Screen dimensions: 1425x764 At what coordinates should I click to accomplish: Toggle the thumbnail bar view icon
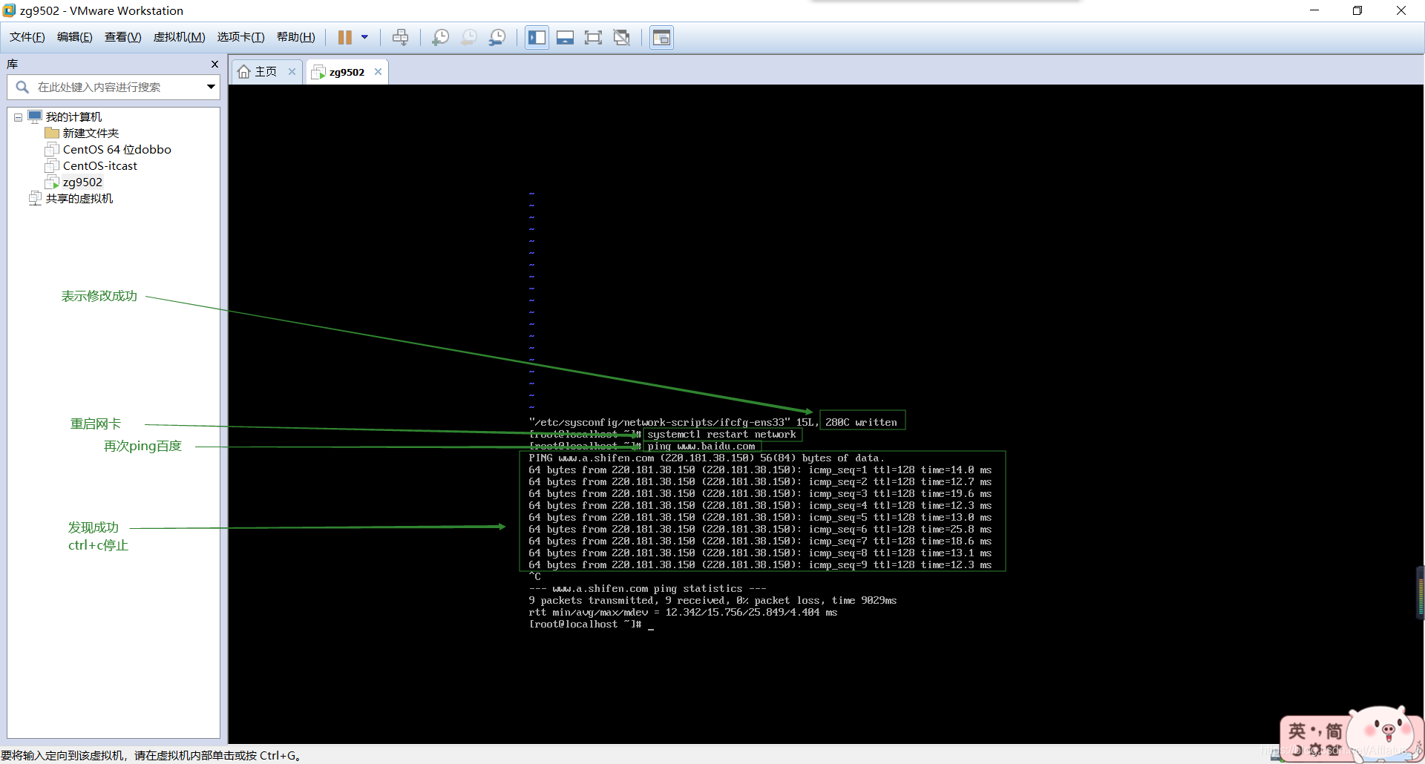click(565, 37)
